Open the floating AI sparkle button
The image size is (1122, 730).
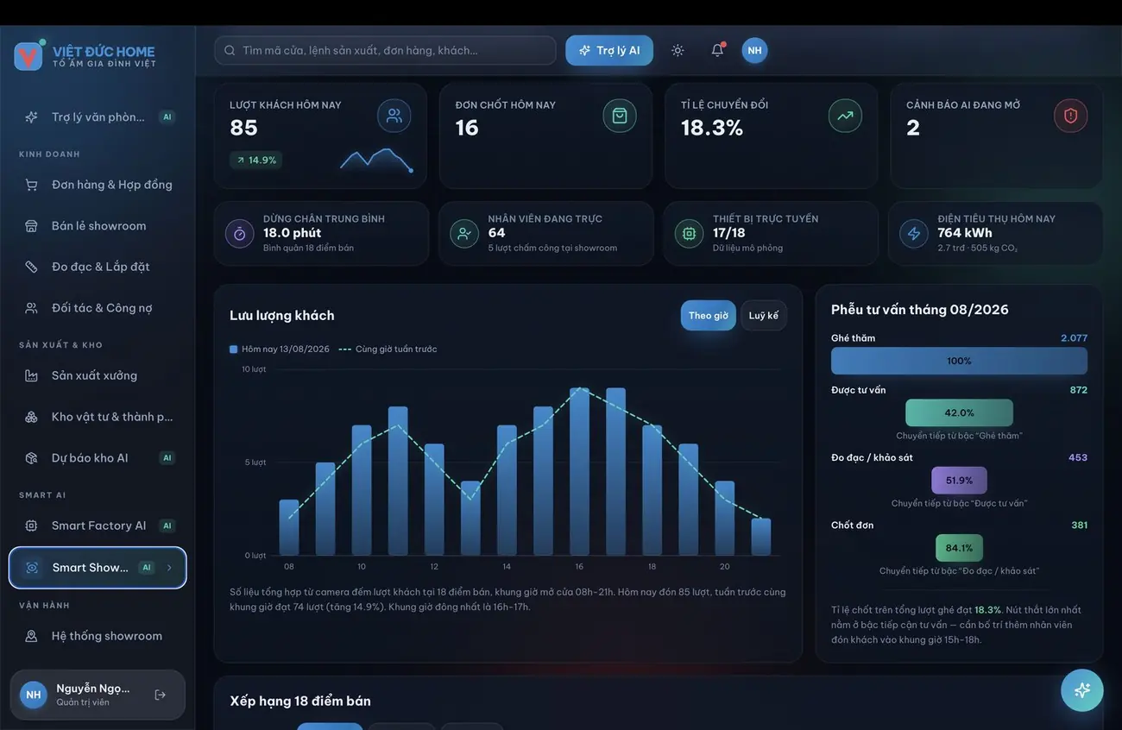click(x=1082, y=690)
